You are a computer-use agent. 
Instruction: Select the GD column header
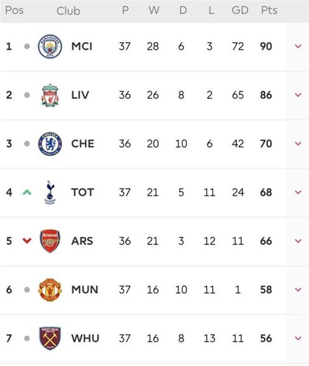coord(240,10)
